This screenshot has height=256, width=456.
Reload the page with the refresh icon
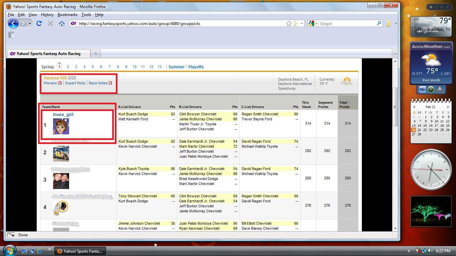coord(39,23)
